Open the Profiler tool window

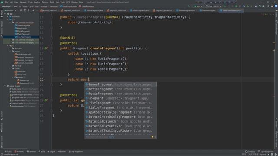(62, 152)
